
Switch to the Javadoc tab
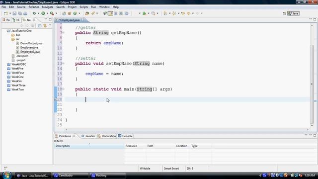coord(88,136)
